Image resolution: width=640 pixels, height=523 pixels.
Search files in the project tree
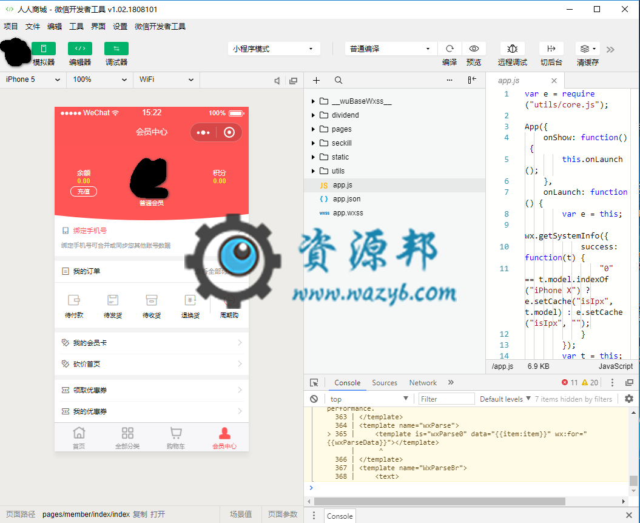[x=339, y=81]
